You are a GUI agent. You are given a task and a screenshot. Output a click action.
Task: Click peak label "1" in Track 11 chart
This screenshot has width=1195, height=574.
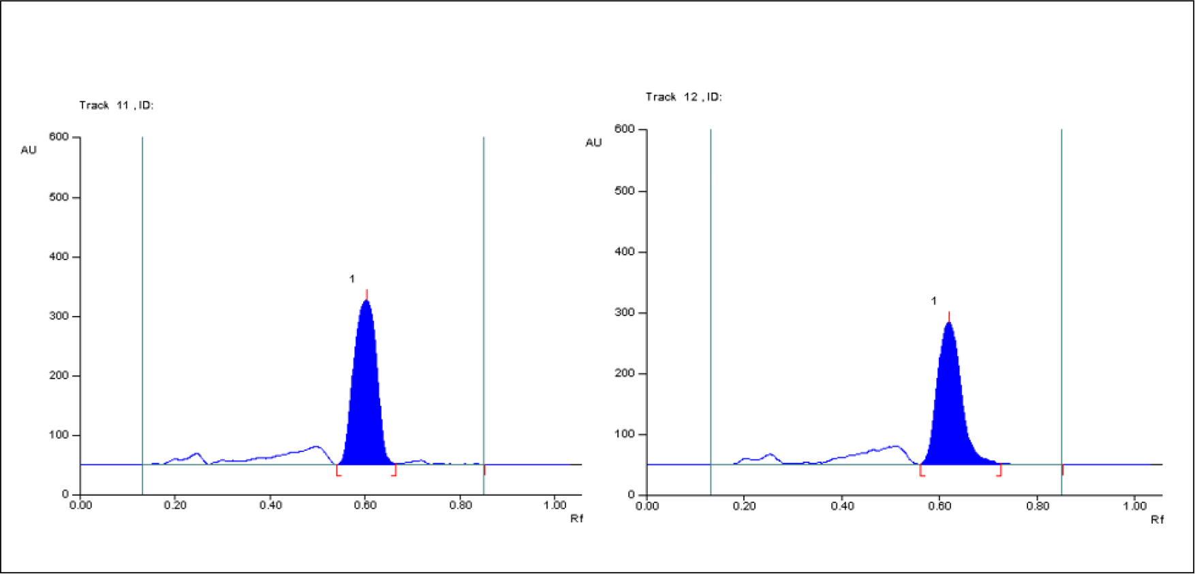pos(352,278)
